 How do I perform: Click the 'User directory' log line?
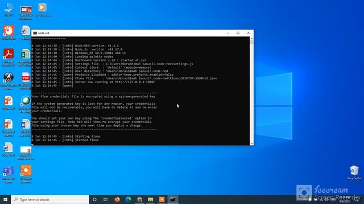click(x=100, y=71)
